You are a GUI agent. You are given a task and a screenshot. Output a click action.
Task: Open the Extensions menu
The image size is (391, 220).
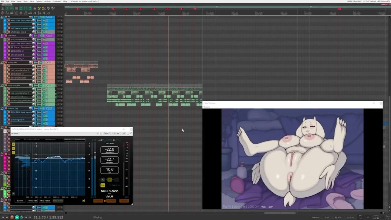coord(57,2)
